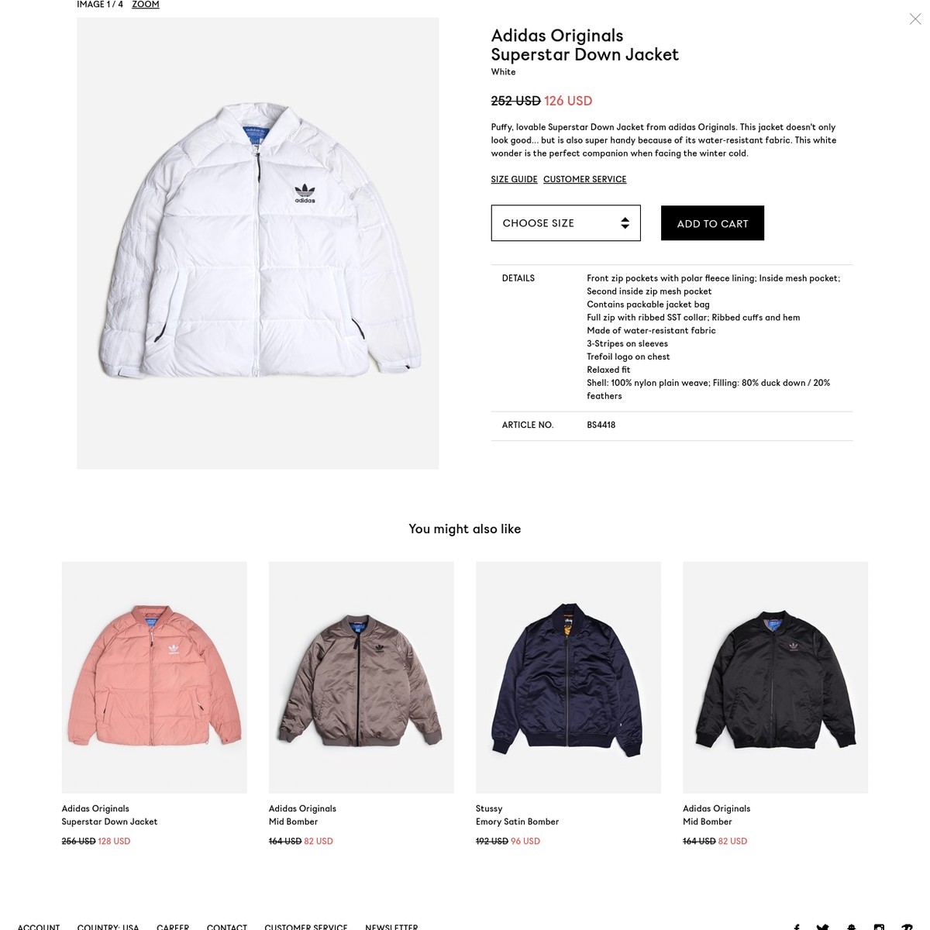This screenshot has height=930, width=930.
Task: Open the COUNTRY: USA footer selector
Action: click(108, 927)
